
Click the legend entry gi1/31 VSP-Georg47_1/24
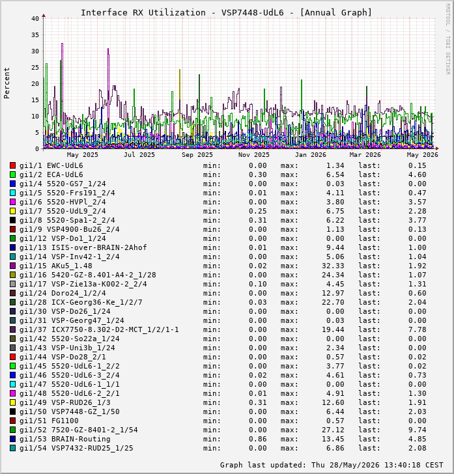tap(72, 320)
